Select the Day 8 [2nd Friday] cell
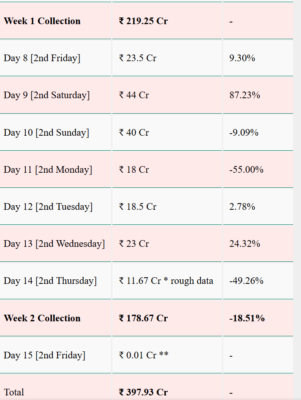The image size is (301, 400). (x=42, y=58)
